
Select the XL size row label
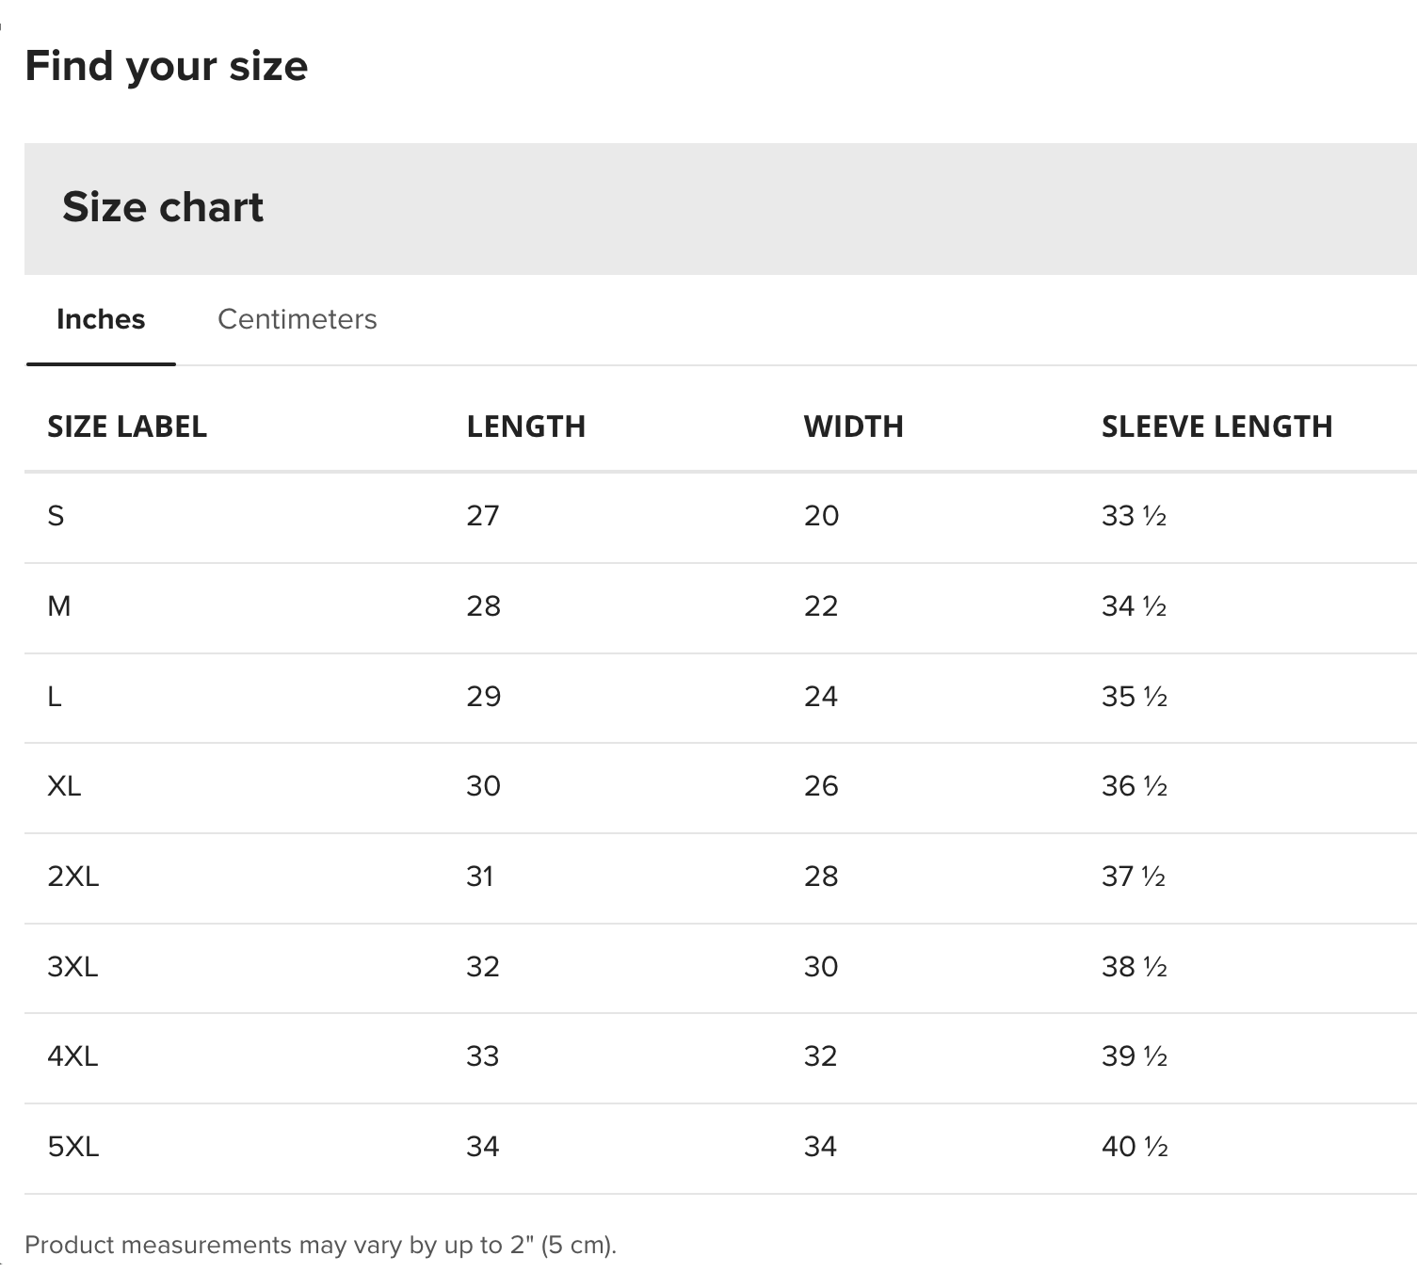click(x=64, y=786)
